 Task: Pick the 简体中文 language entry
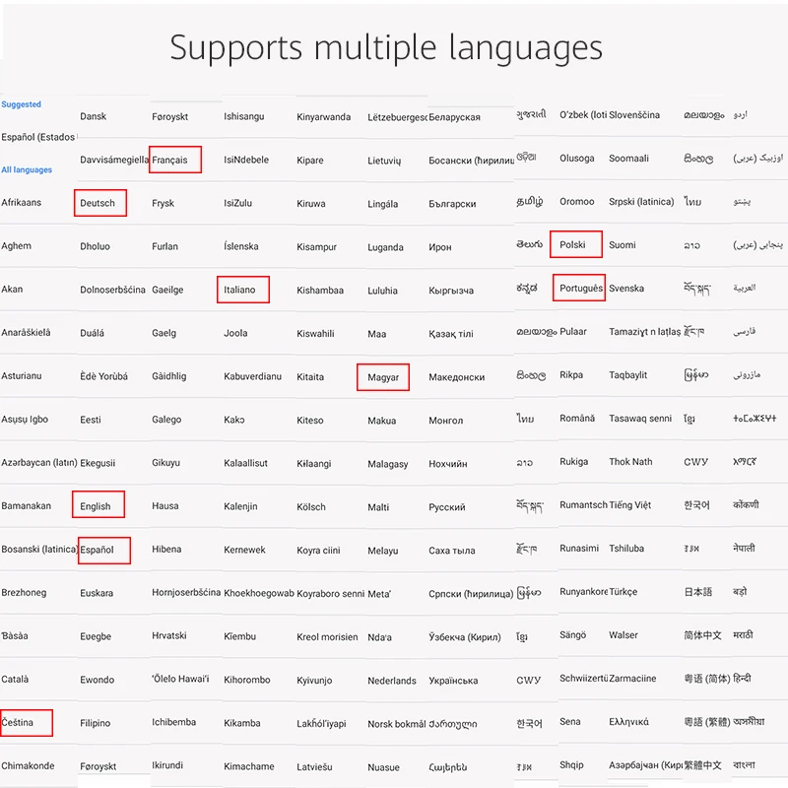tap(702, 635)
